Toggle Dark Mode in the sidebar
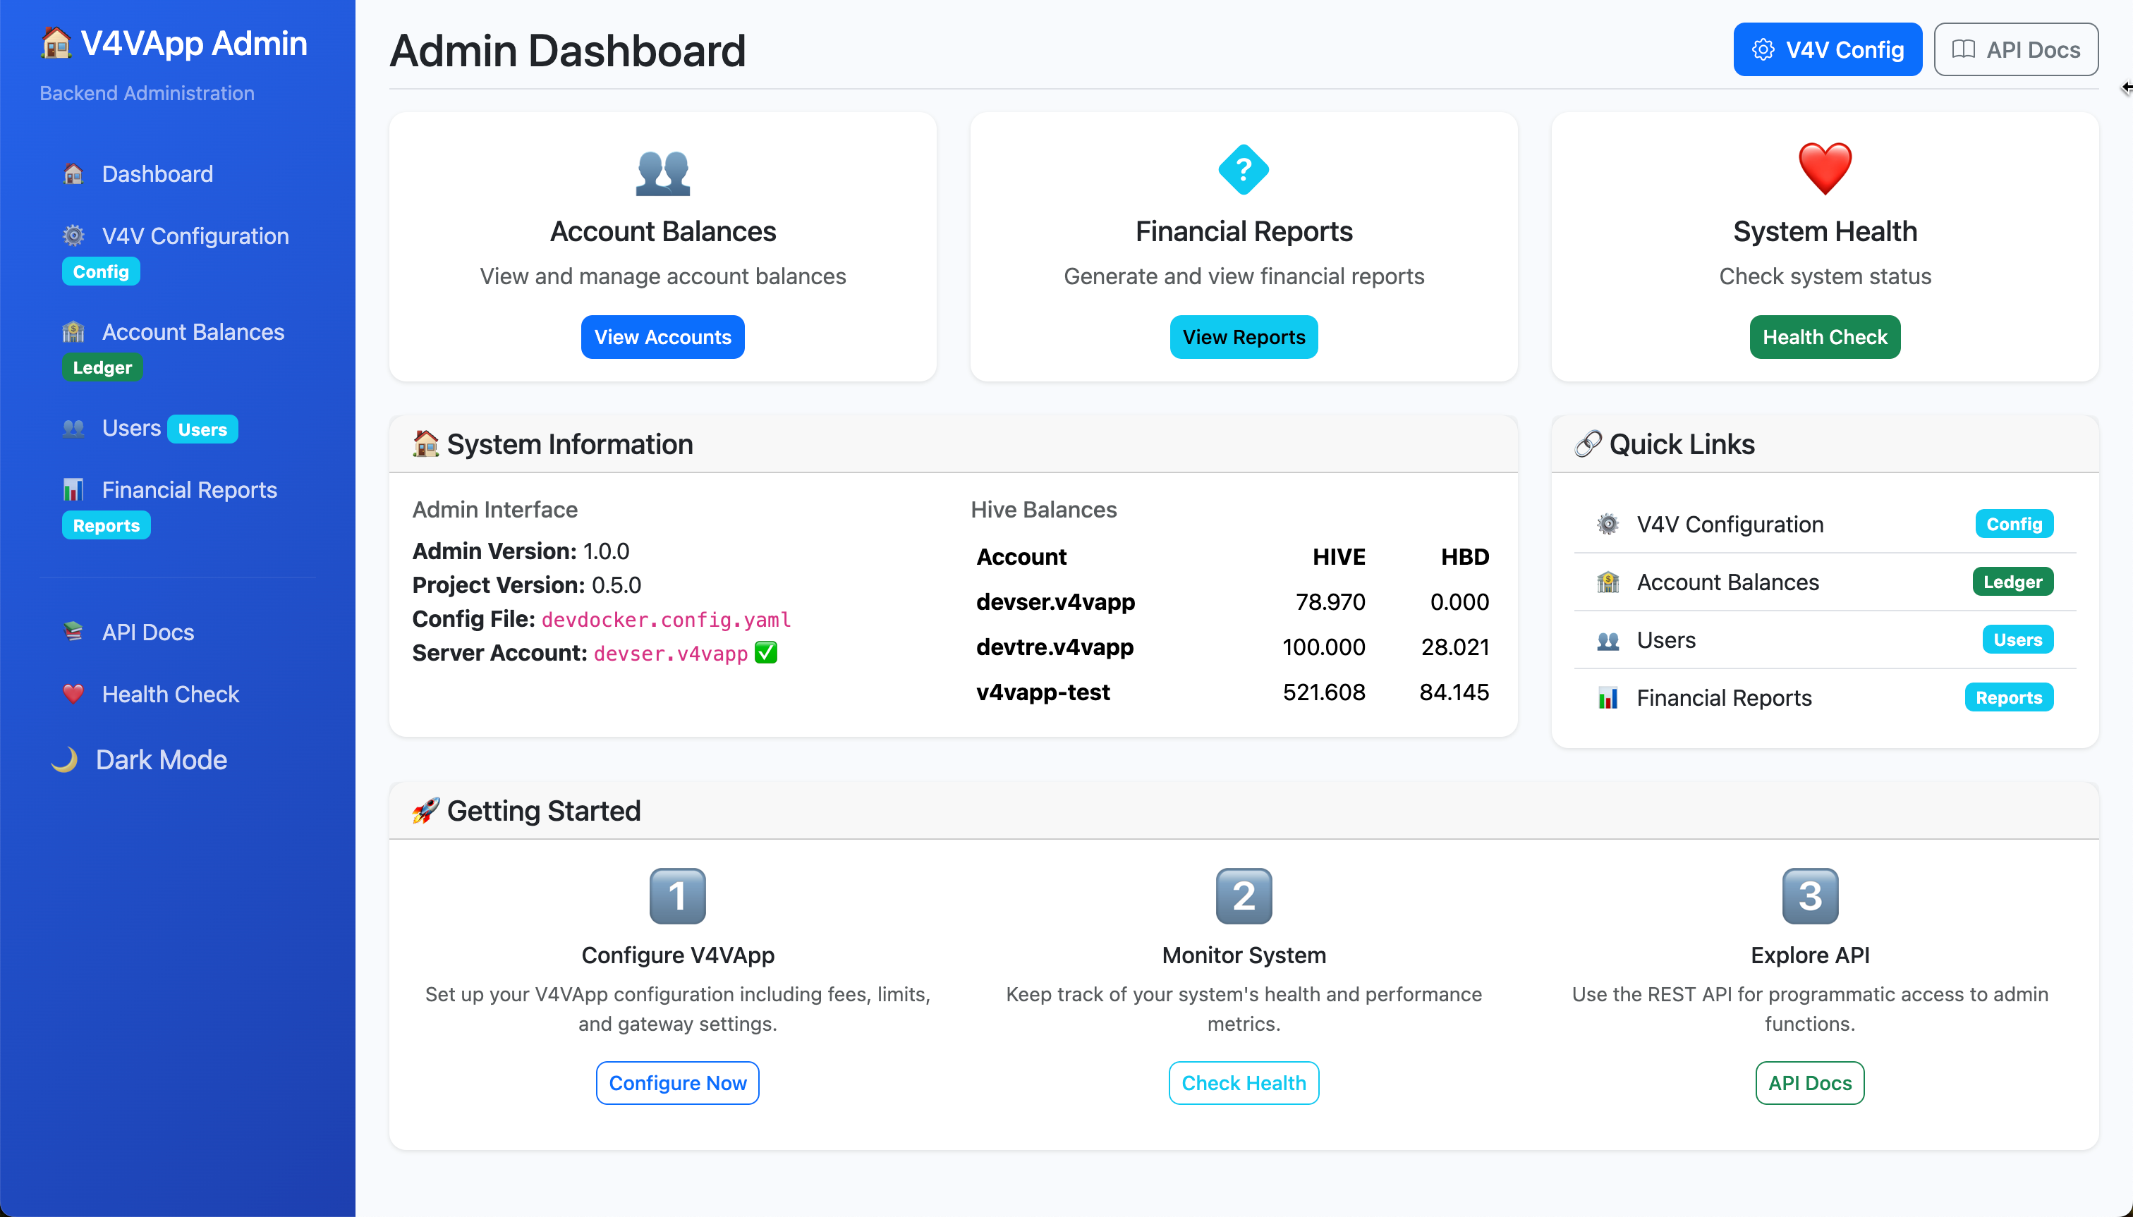This screenshot has width=2133, height=1217. 140,760
